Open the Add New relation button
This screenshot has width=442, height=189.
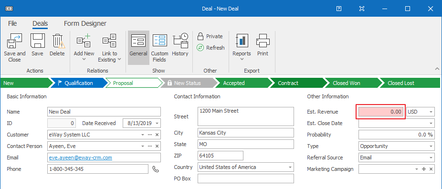pyautogui.click(x=84, y=48)
